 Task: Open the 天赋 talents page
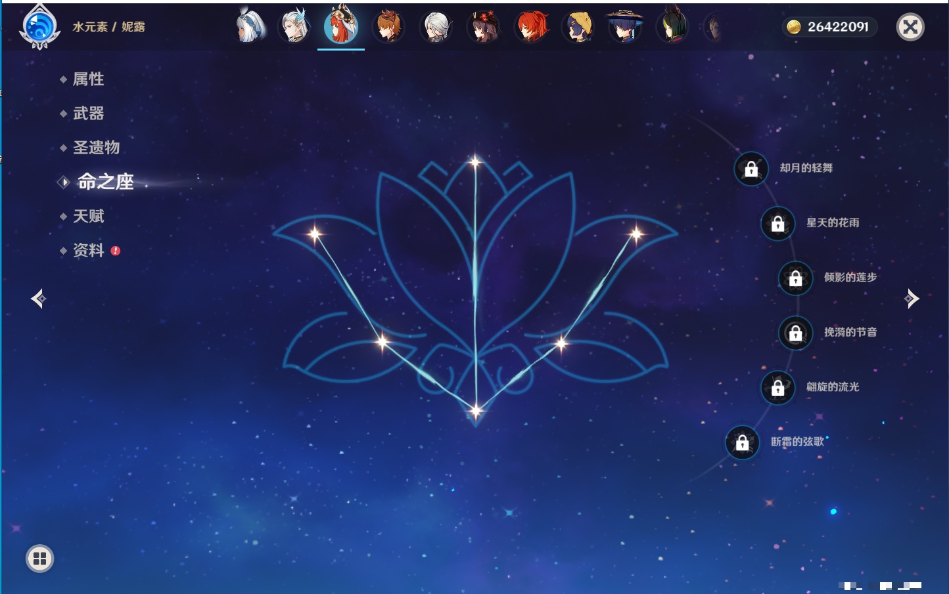(88, 216)
